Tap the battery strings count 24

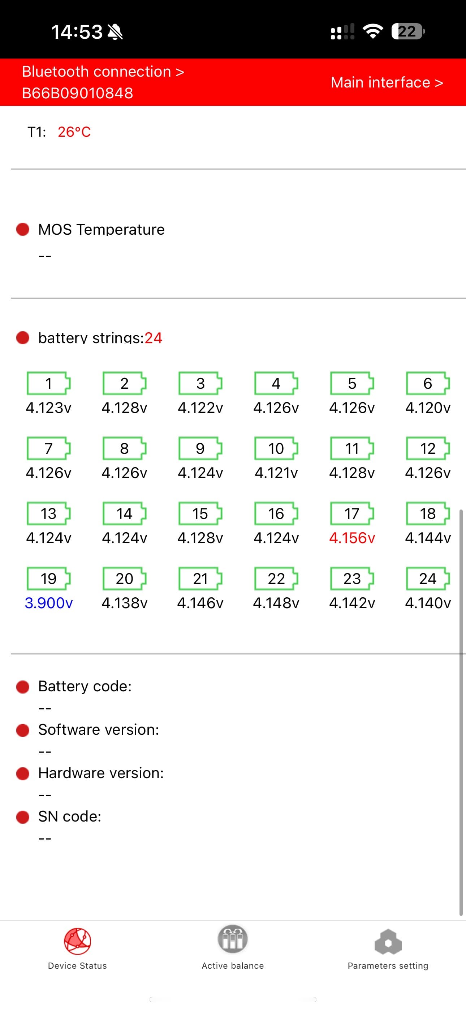point(154,338)
